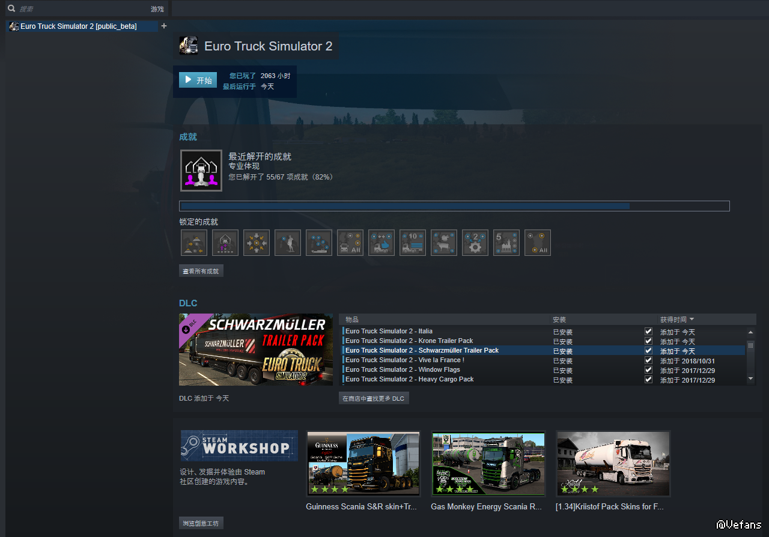Click the '[1.34]Kriistof Pack Skins for F...' title
The width and height of the screenshot is (769, 537).
point(610,507)
